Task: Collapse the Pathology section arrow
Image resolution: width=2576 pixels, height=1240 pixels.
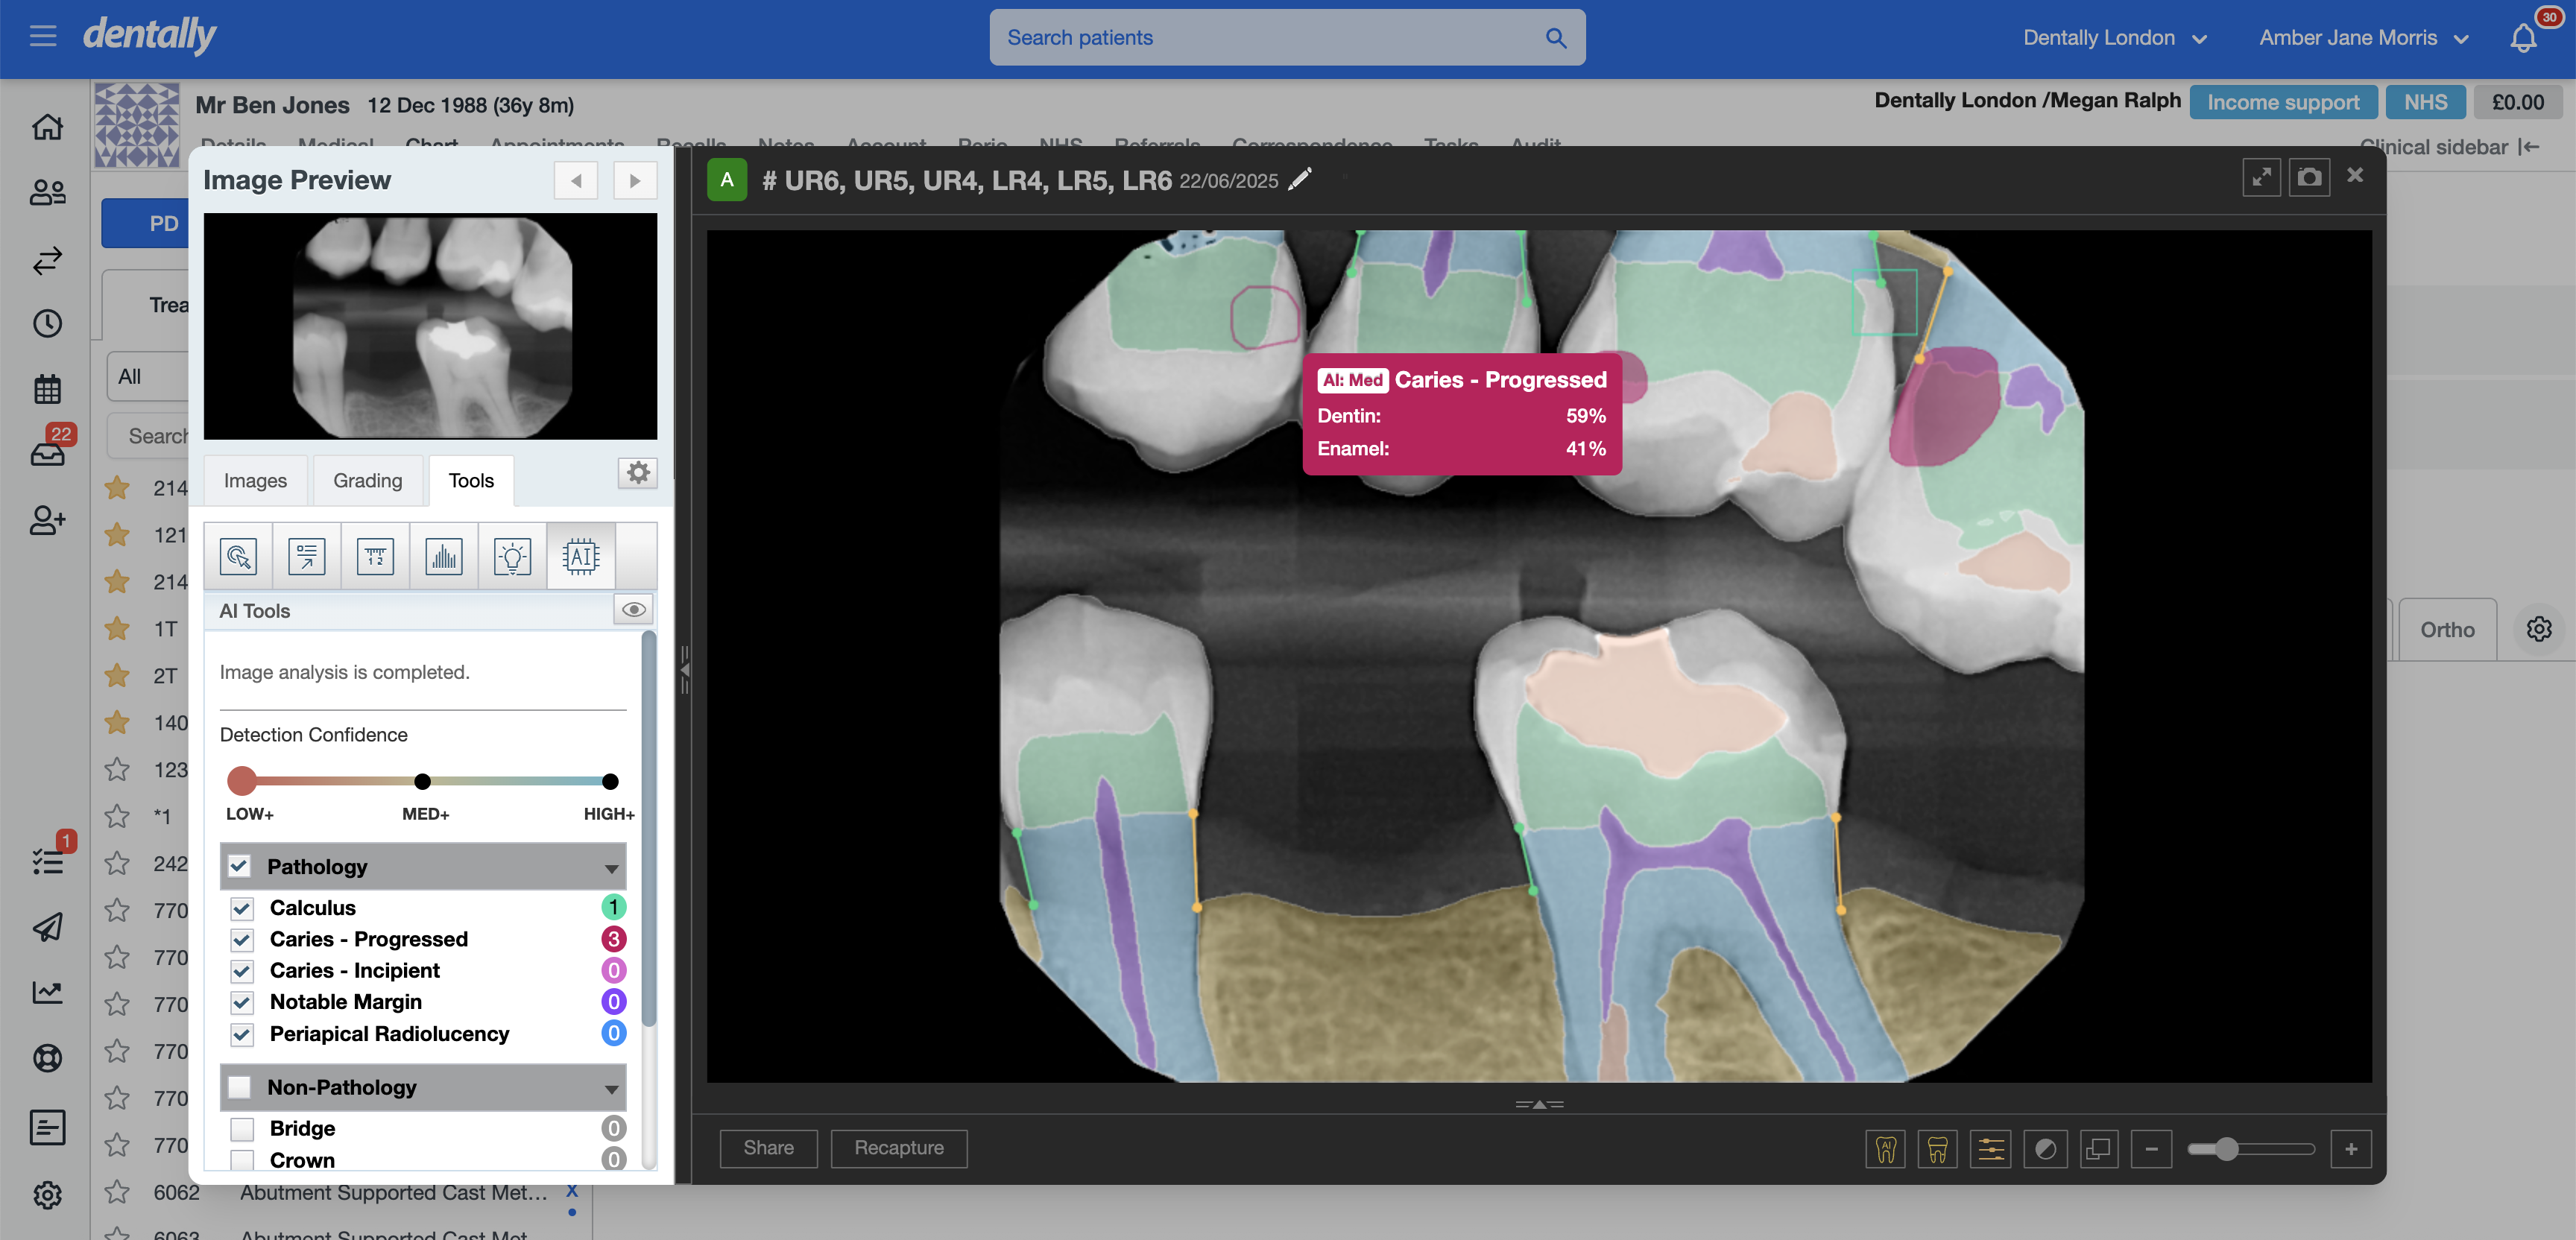Action: (611, 868)
